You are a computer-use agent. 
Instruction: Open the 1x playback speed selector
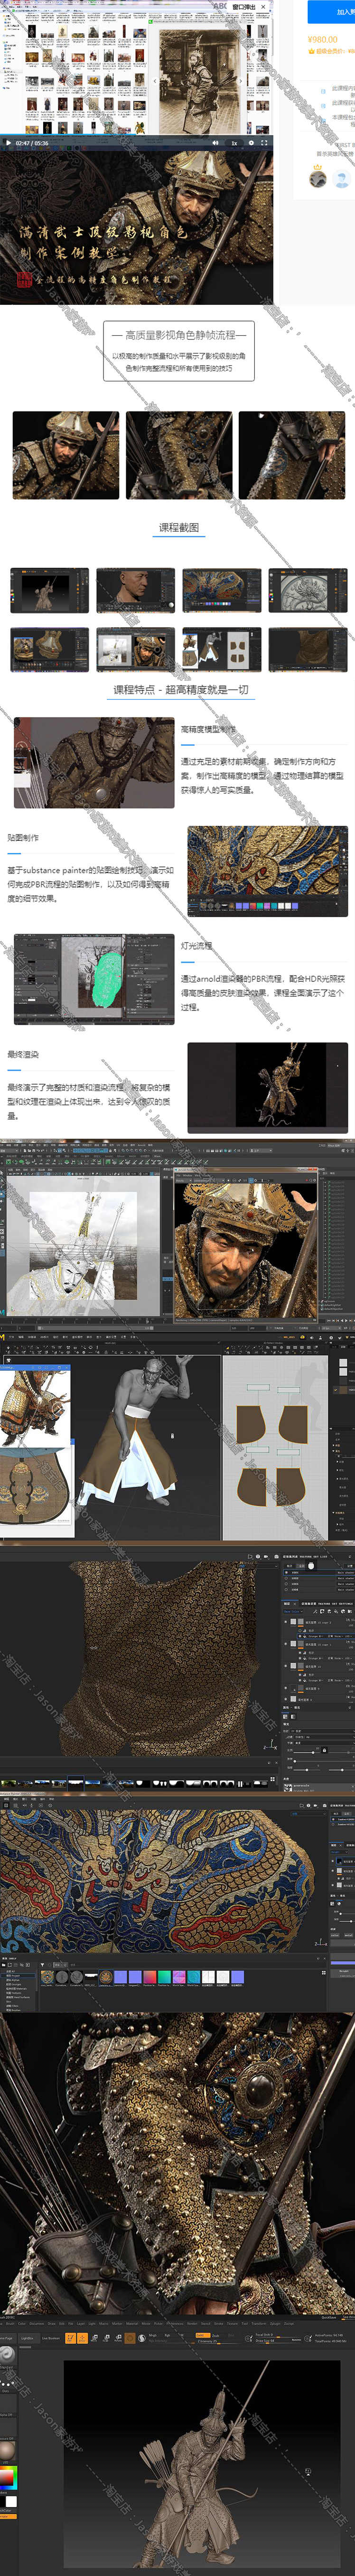pos(234,143)
